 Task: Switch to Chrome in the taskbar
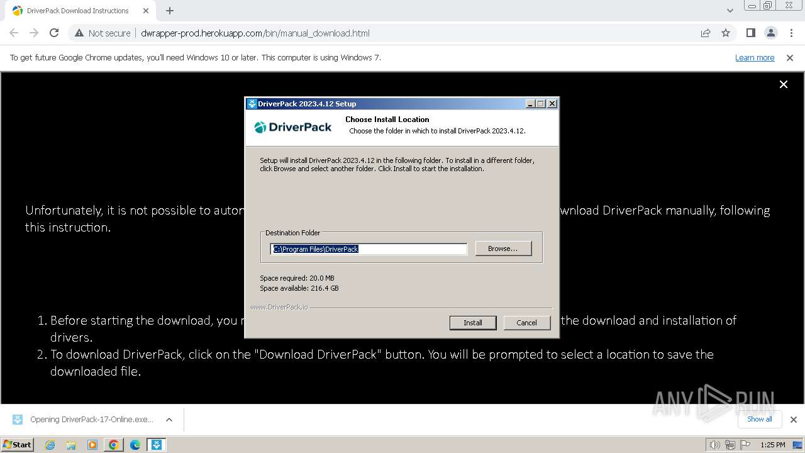pos(114,445)
